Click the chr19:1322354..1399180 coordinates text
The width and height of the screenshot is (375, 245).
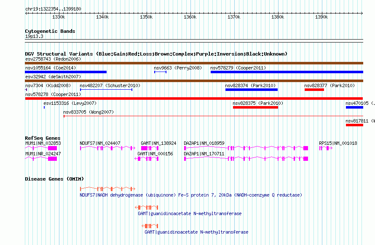tap(53, 9)
